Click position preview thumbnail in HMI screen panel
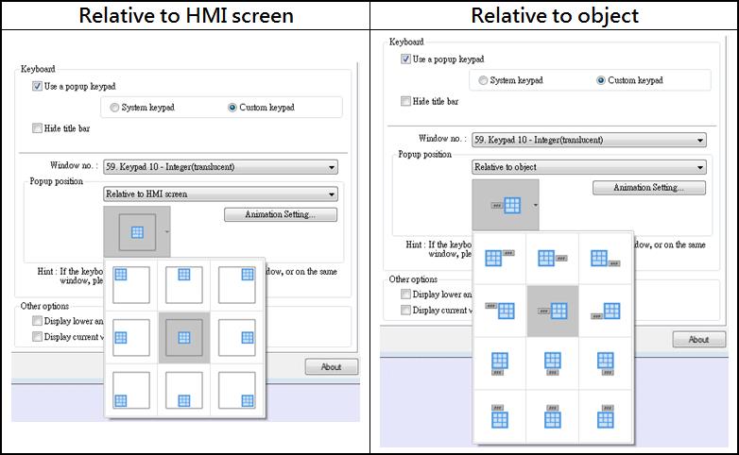Image resolution: width=739 pixels, height=455 pixels. 136,232
